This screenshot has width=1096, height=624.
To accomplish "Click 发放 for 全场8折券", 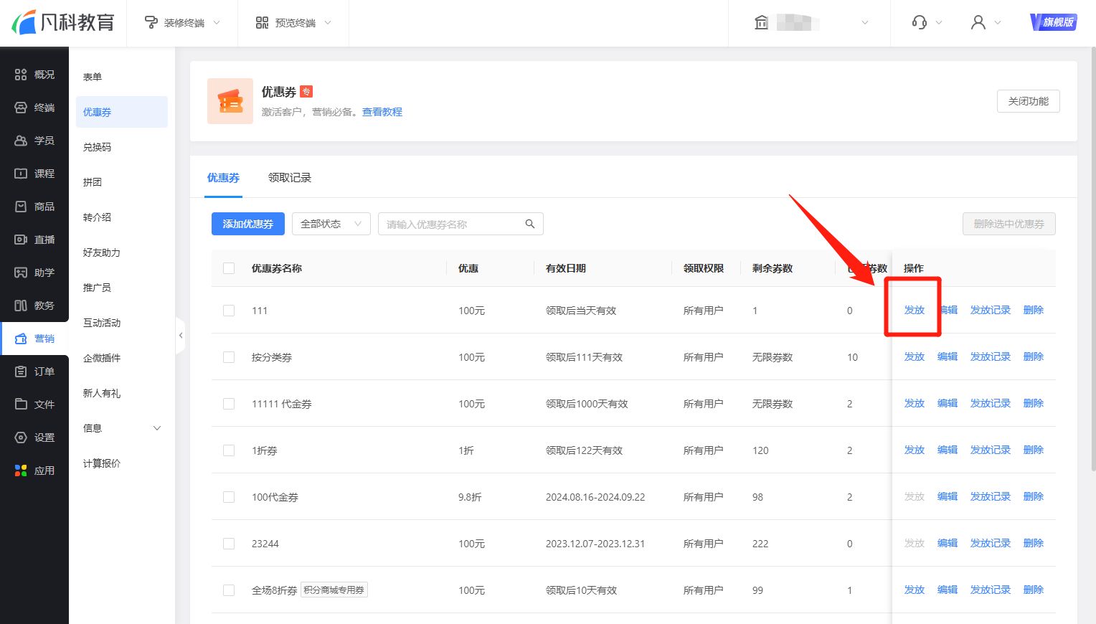I will (915, 590).
